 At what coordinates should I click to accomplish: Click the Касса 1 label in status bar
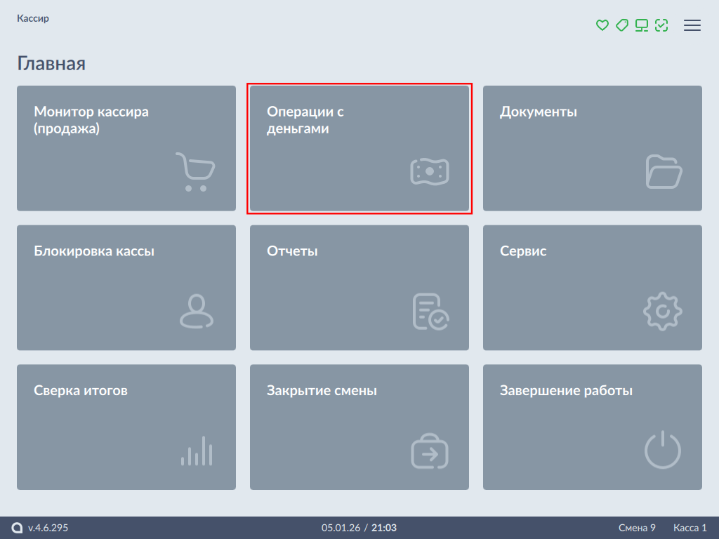coord(690,528)
